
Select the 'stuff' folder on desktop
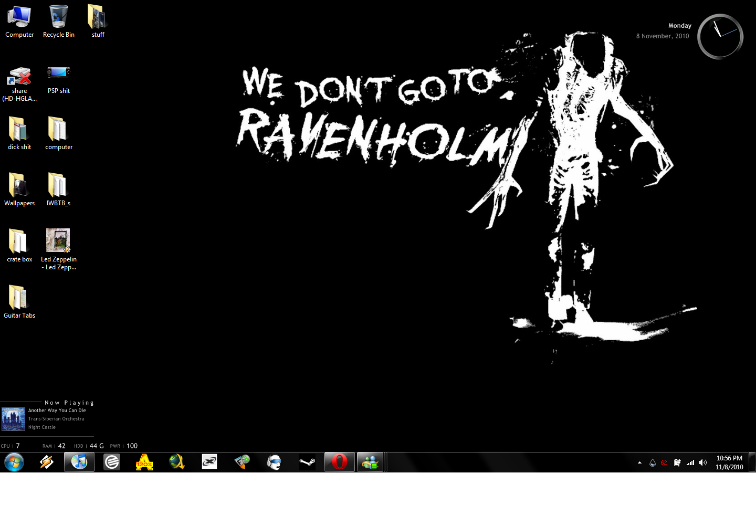coord(98,22)
